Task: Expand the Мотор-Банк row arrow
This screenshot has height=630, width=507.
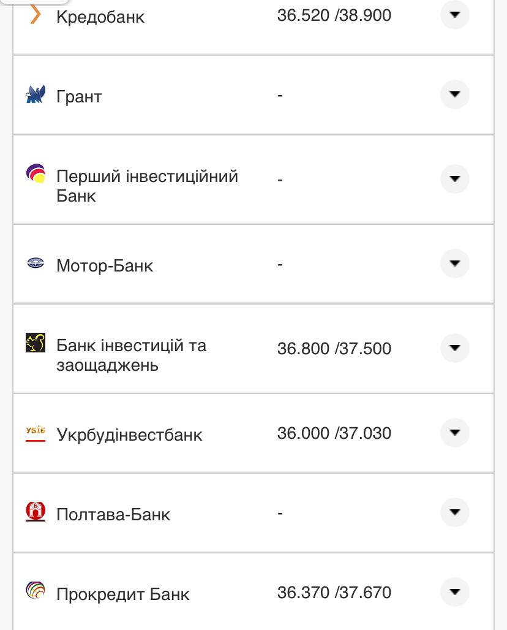Action: click(454, 264)
